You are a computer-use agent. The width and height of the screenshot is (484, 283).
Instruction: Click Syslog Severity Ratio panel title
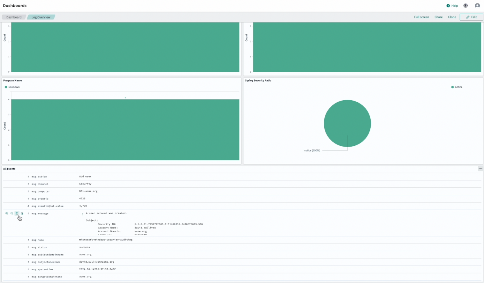pyautogui.click(x=258, y=81)
